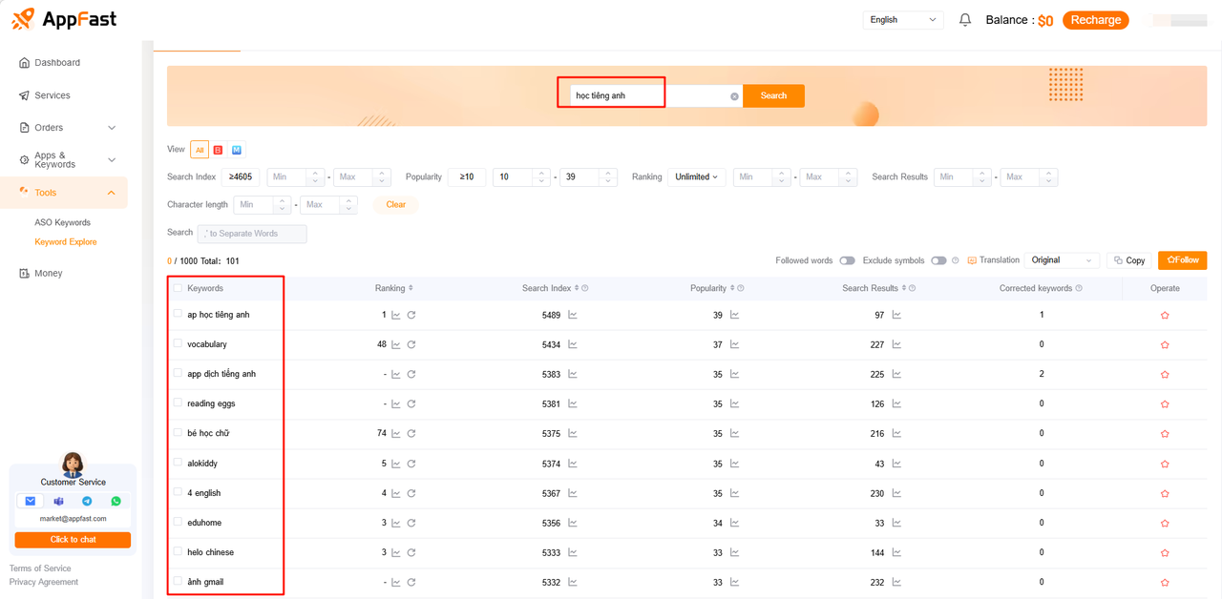Expand the Translation Original dropdown
Viewport: 1222px width, 599px height.
[1061, 260]
